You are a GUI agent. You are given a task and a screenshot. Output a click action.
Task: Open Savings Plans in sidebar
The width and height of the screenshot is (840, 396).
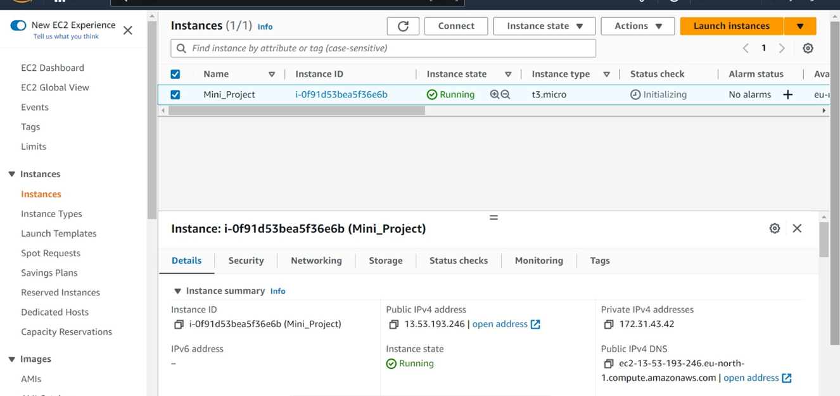pyautogui.click(x=49, y=273)
